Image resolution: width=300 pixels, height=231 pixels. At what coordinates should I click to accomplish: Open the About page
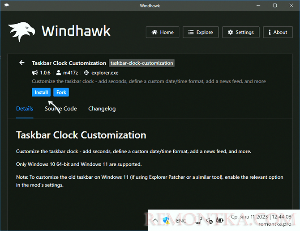278,32
